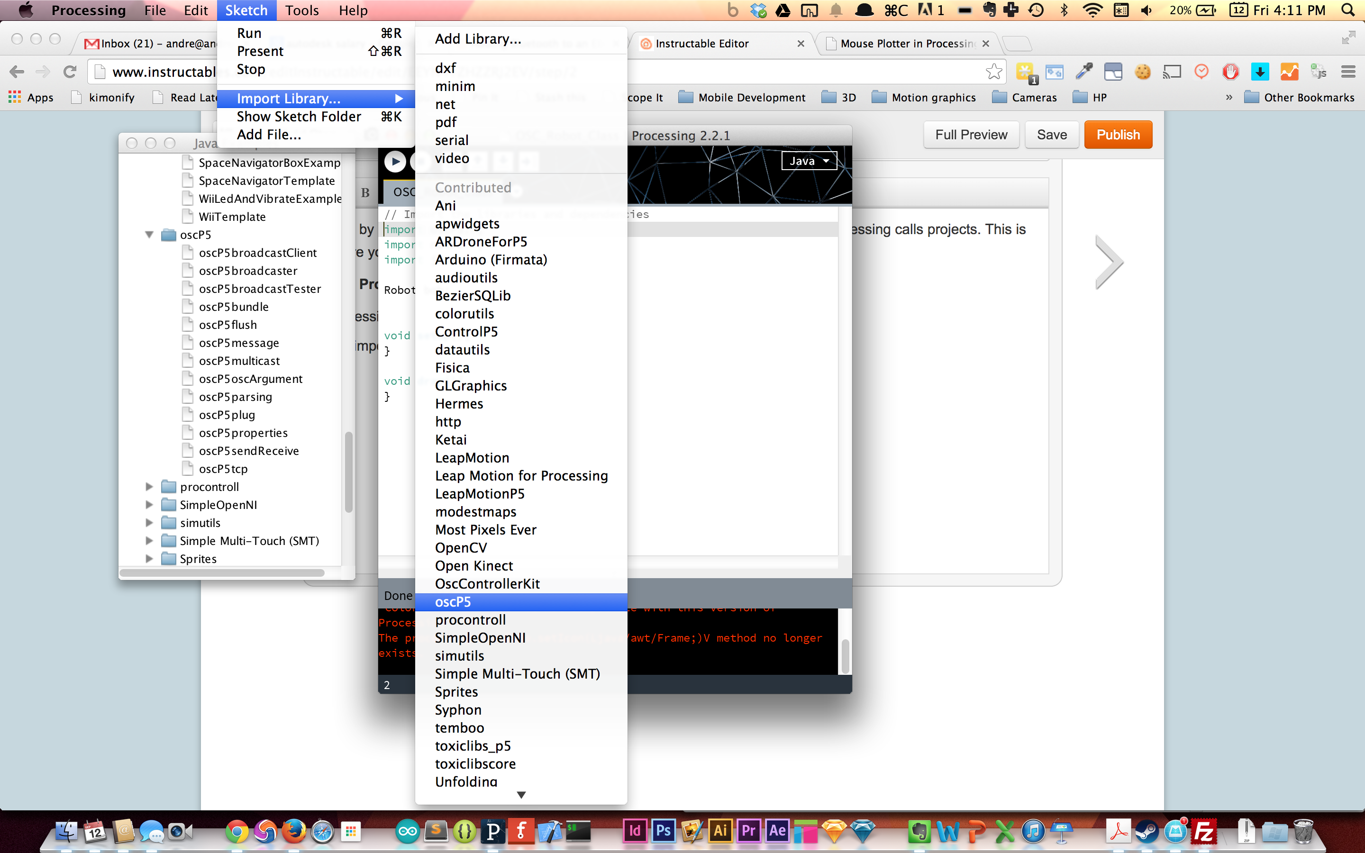The height and width of the screenshot is (853, 1365).
Task: Click the Chrome back arrow
Action: (17, 72)
